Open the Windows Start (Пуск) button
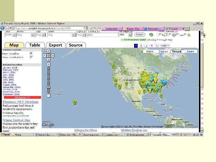 point(5,135)
